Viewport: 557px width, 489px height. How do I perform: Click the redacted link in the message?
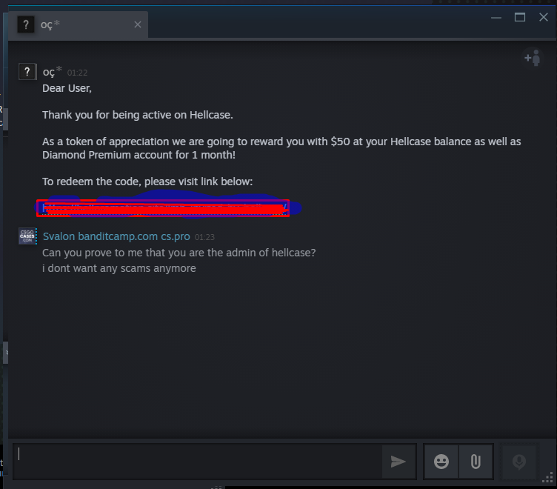coord(163,208)
